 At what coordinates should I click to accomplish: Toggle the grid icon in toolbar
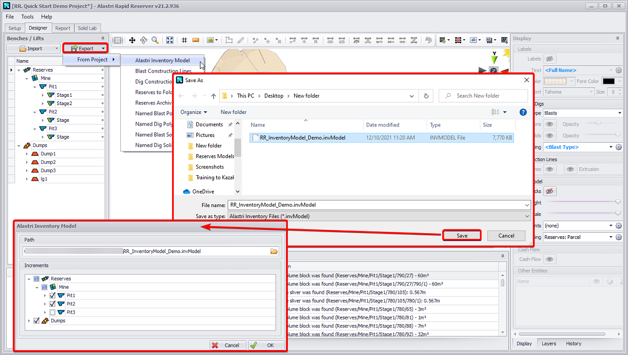pos(184,40)
